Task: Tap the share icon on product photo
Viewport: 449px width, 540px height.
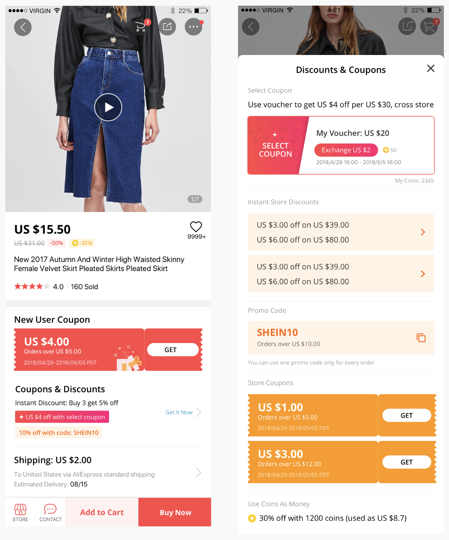Action: tap(167, 27)
